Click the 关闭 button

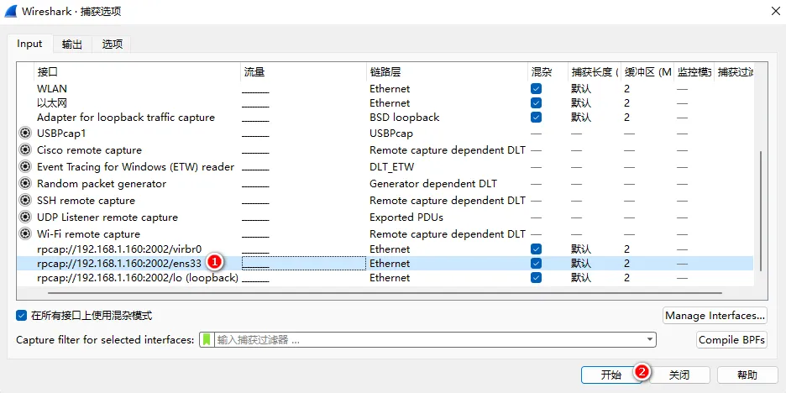coord(679,375)
